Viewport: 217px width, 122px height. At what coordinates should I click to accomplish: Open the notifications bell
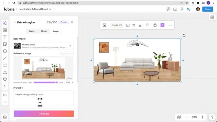[x=182, y=9]
